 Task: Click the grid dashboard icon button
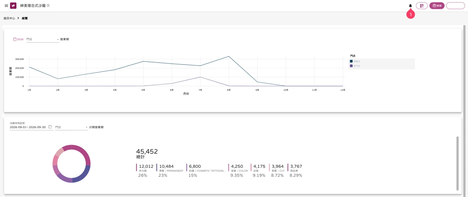tap(422, 6)
